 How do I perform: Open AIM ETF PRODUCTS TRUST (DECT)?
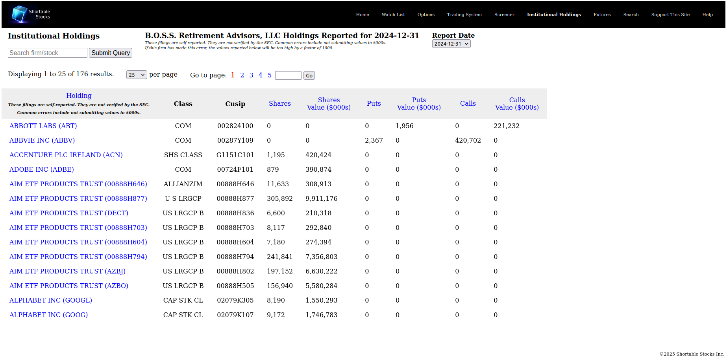[69, 213]
